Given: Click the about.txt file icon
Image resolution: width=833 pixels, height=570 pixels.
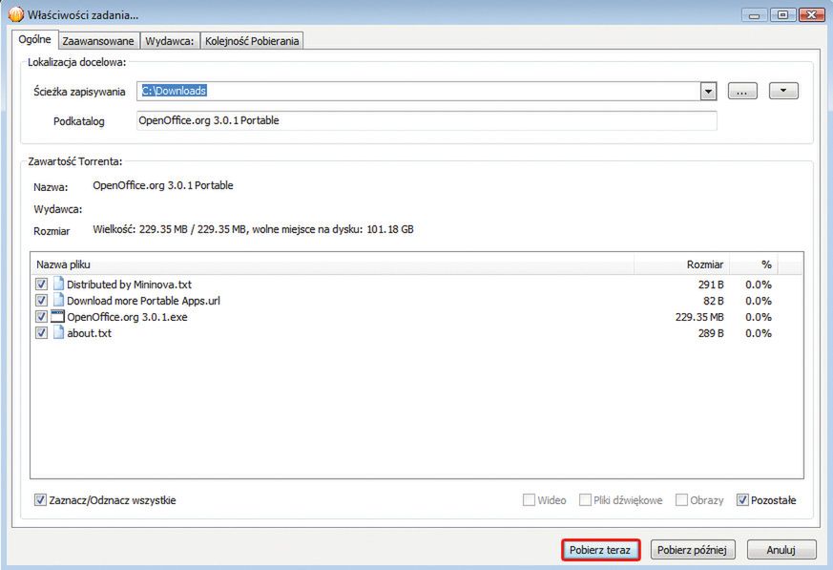Looking at the screenshot, I should [58, 333].
